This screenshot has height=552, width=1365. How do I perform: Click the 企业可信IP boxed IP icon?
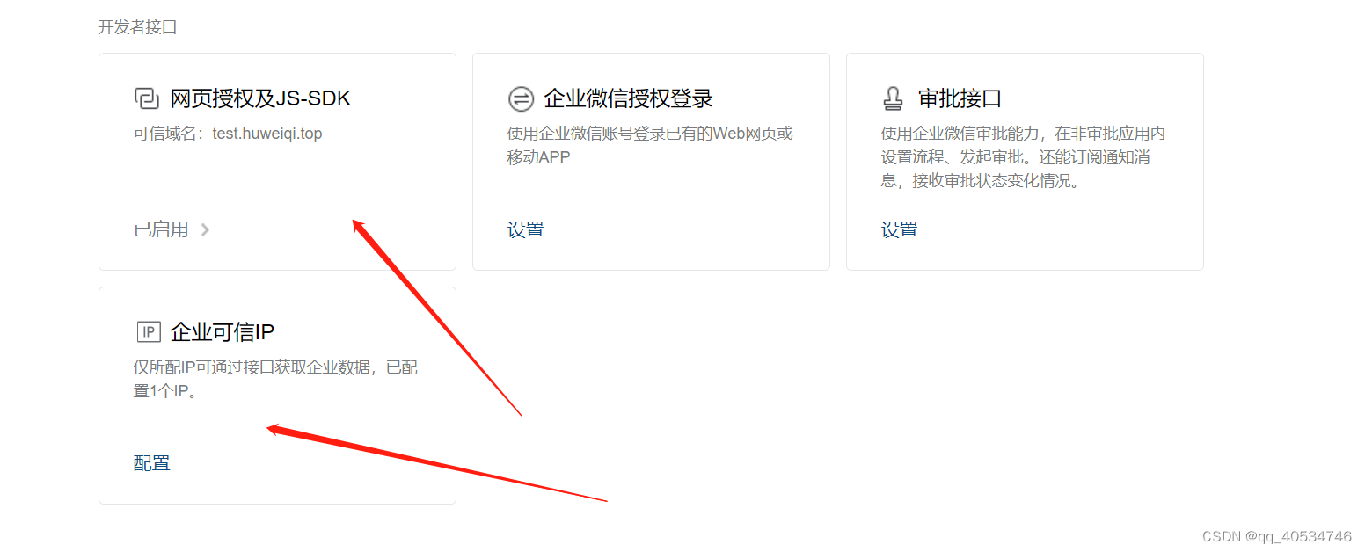(x=149, y=332)
